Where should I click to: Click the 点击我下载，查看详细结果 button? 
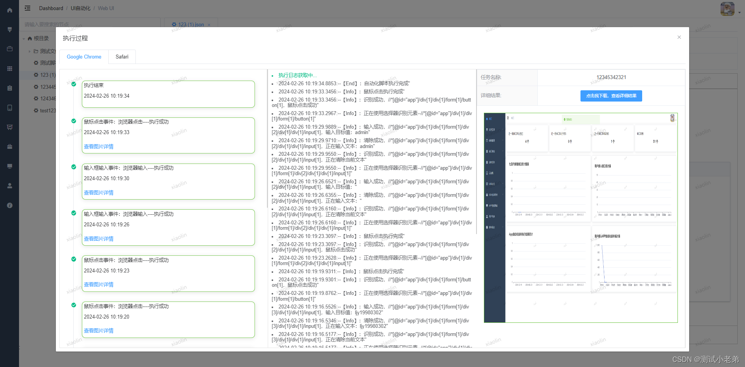[611, 96]
